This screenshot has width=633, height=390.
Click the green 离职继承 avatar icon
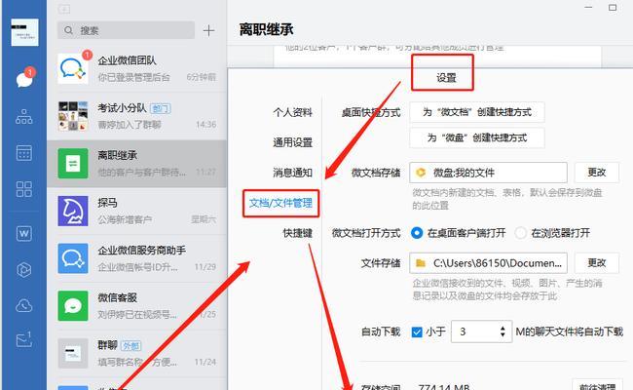73,164
